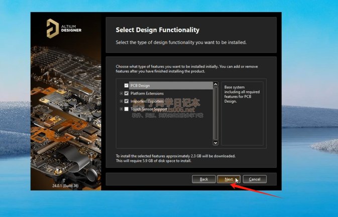The height and width of the screenshot is (217, 338).
Task: Click the '2.3 GB will be downloaded' text
Action: (213, 156)
